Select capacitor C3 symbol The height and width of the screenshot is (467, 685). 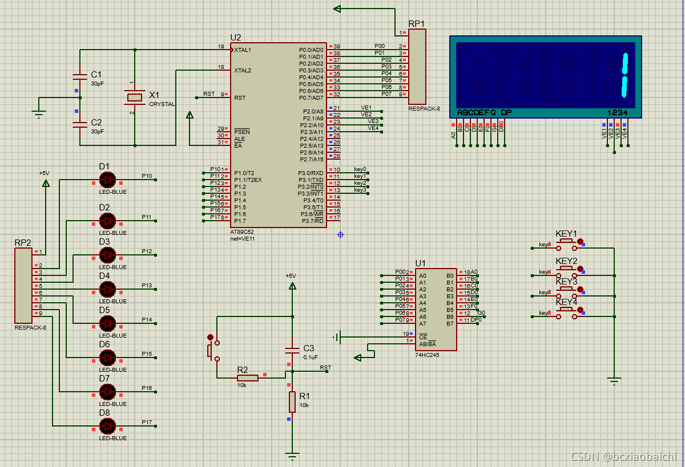coord(292,350)
